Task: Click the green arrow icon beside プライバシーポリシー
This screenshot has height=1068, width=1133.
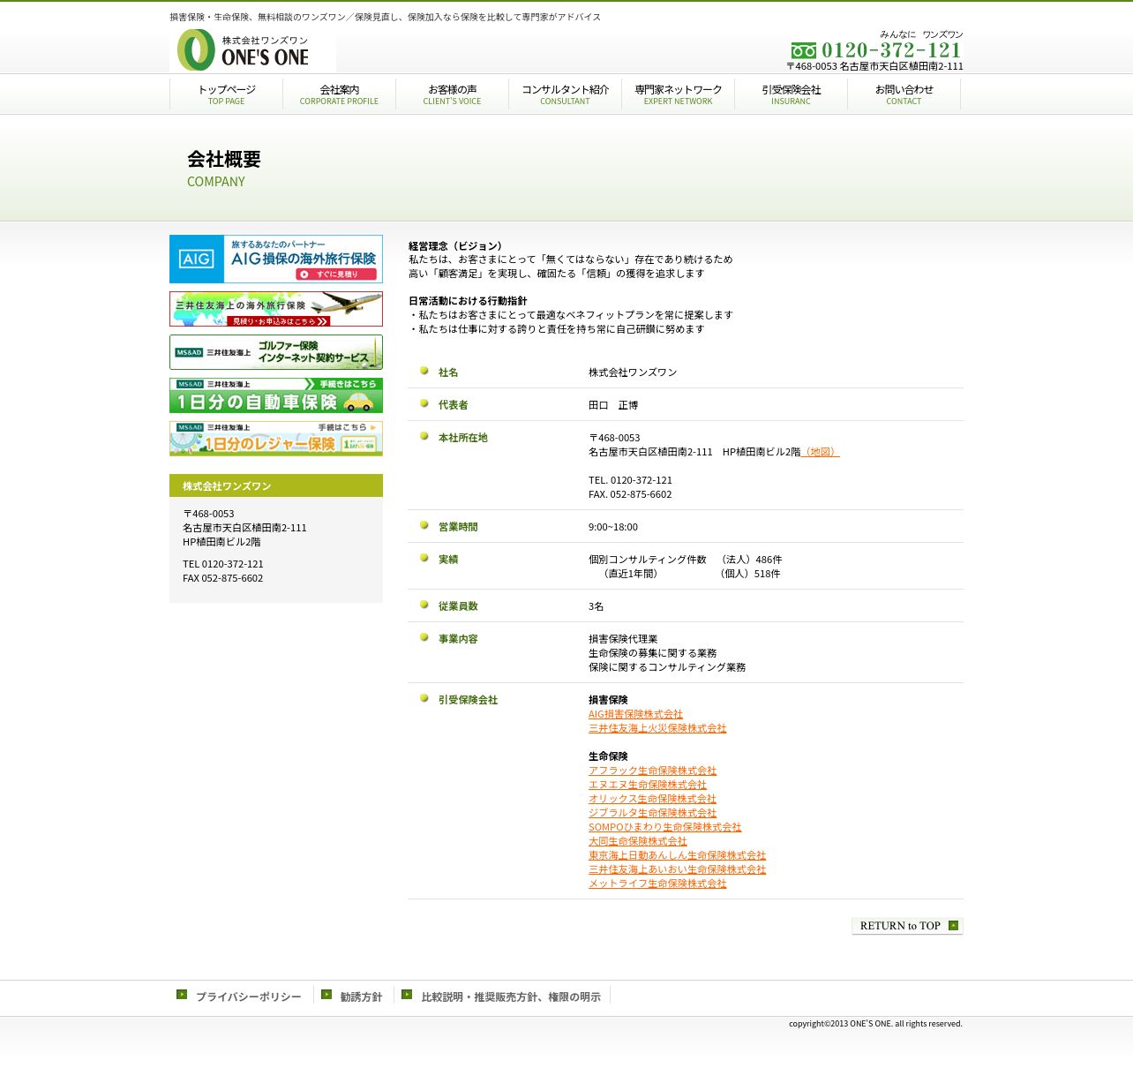Action: [182, 995]
